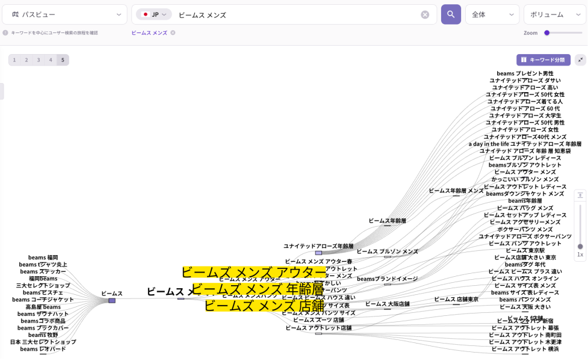Click the ビームス 店舗東京 keyword
The width and height of the screenshot is (588, 361).
(456, 299)
